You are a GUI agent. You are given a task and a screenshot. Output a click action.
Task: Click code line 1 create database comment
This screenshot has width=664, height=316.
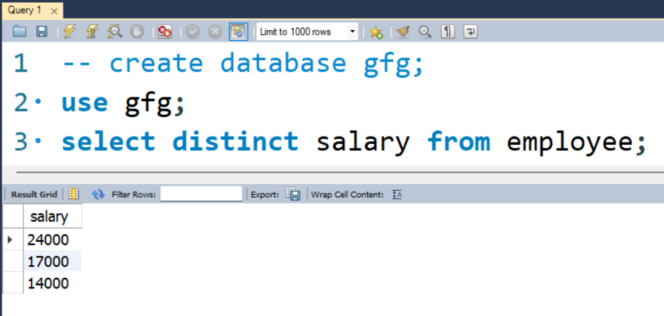point(243,63)
